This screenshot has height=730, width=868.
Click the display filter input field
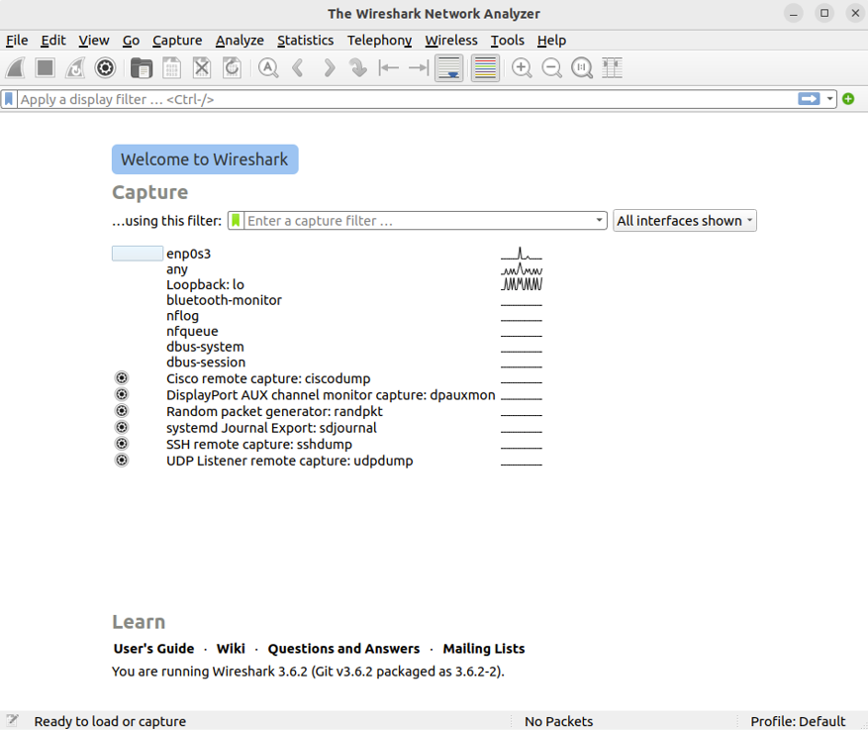pyautogui.click(x=407, y=99)
